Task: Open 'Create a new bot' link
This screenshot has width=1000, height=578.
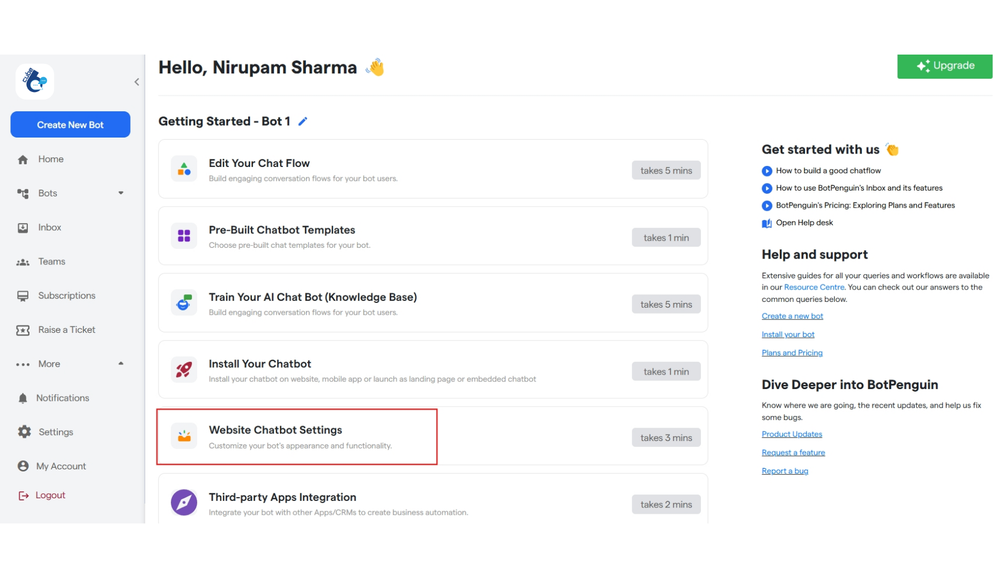Action: click(792, 316)
